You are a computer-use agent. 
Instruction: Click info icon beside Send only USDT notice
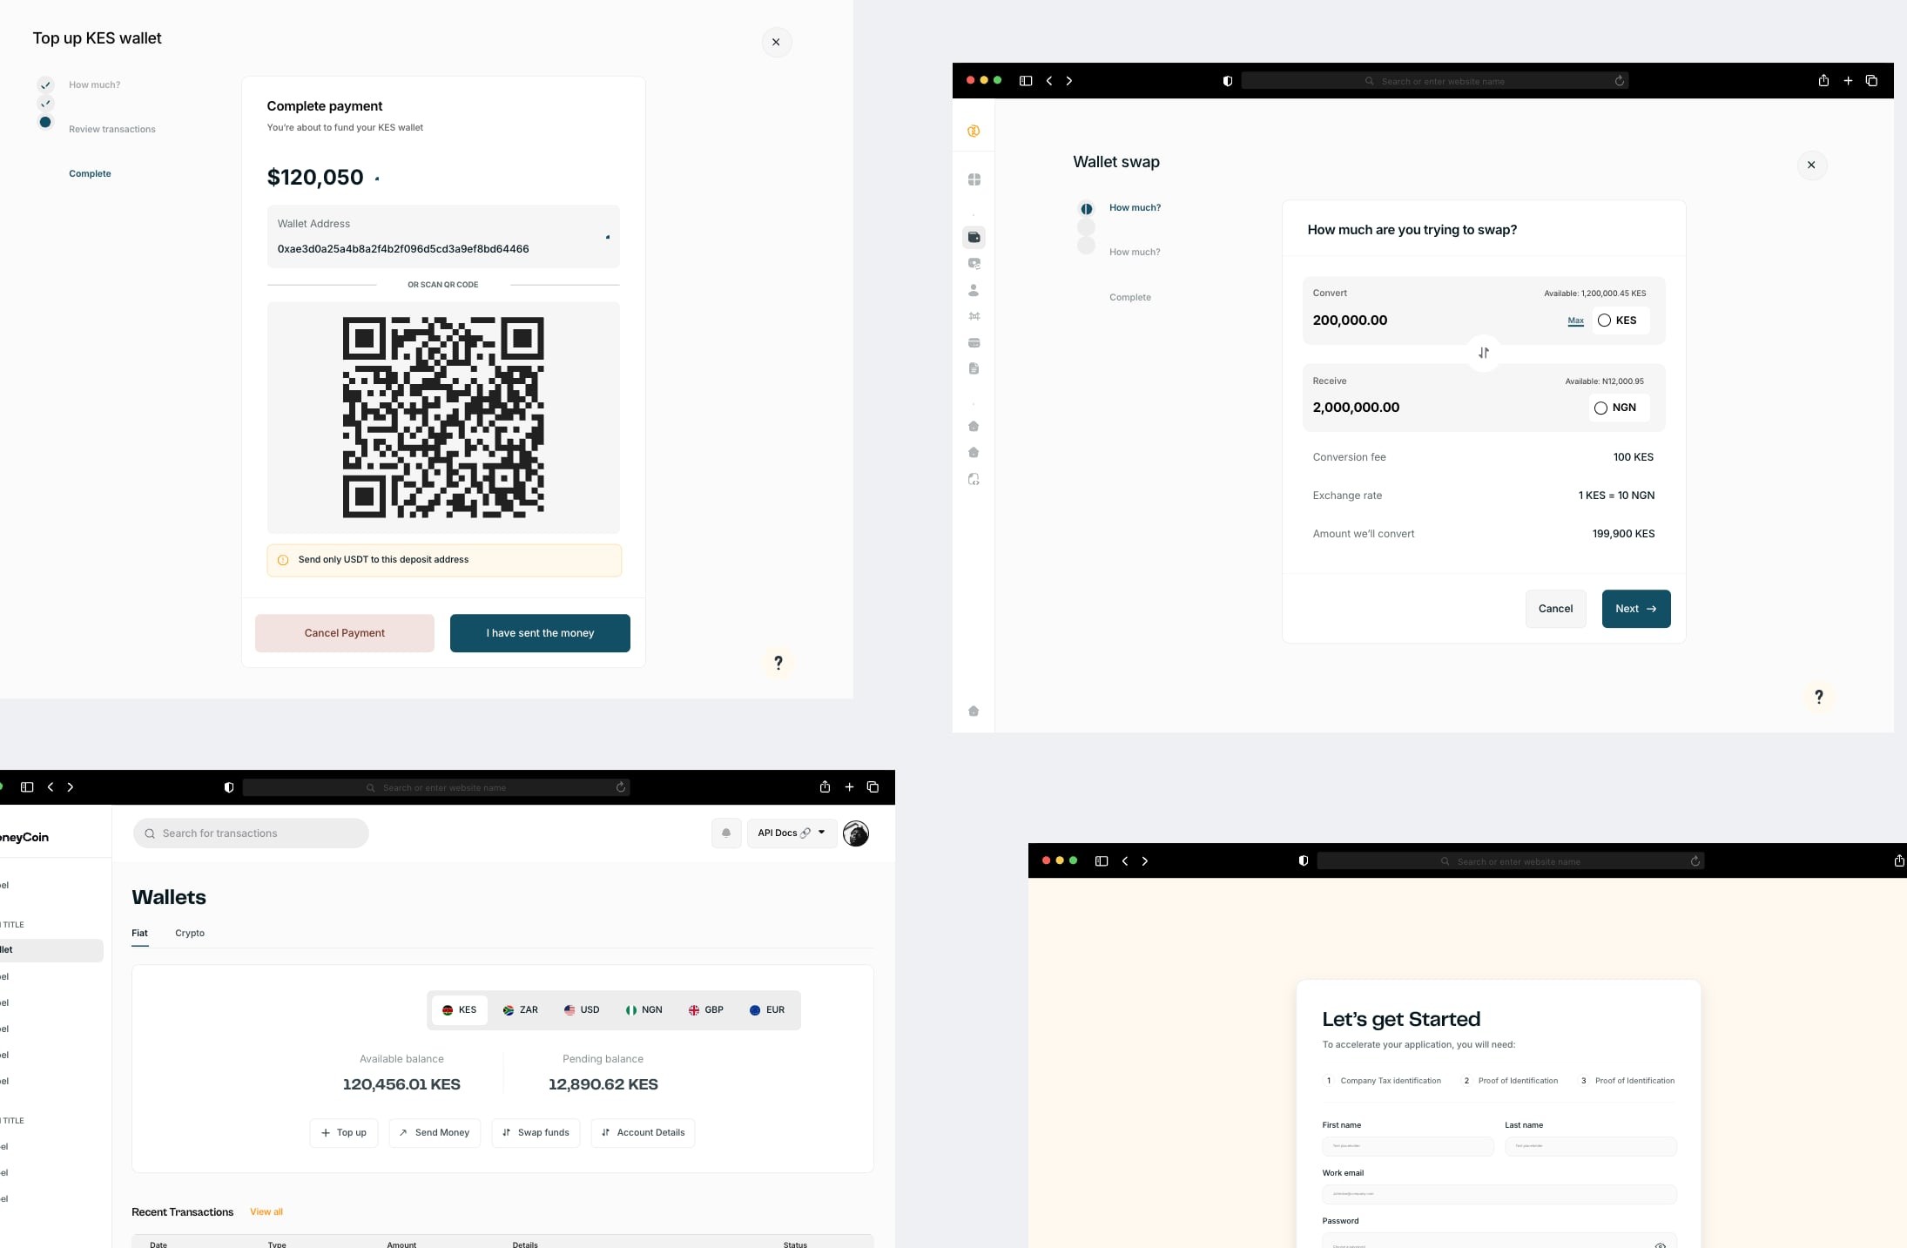(283, 560)
